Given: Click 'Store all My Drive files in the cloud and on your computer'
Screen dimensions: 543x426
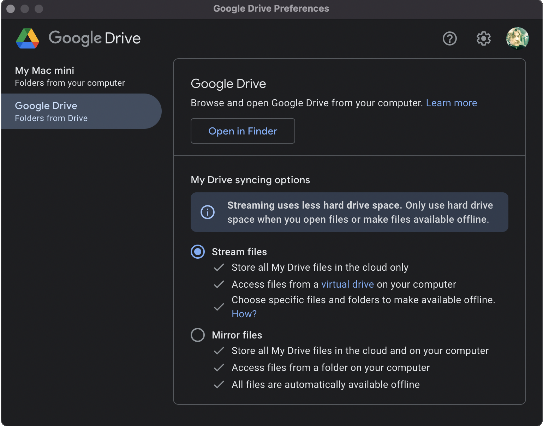Looking at the screenshot, I should coord(360,350).
